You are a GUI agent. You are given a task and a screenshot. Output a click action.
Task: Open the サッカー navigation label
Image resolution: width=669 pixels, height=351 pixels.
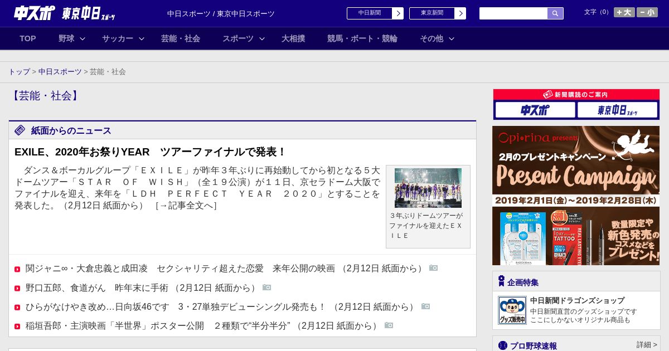118,38
